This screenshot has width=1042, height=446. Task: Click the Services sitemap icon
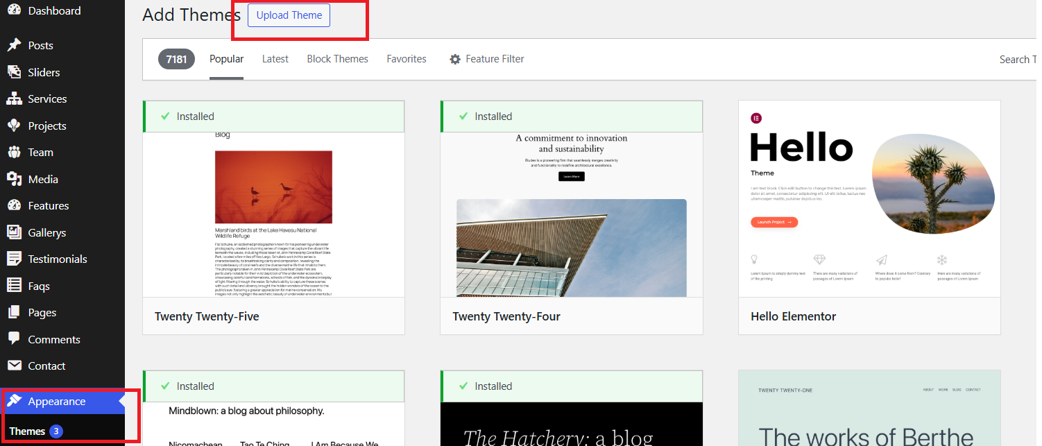14,99
